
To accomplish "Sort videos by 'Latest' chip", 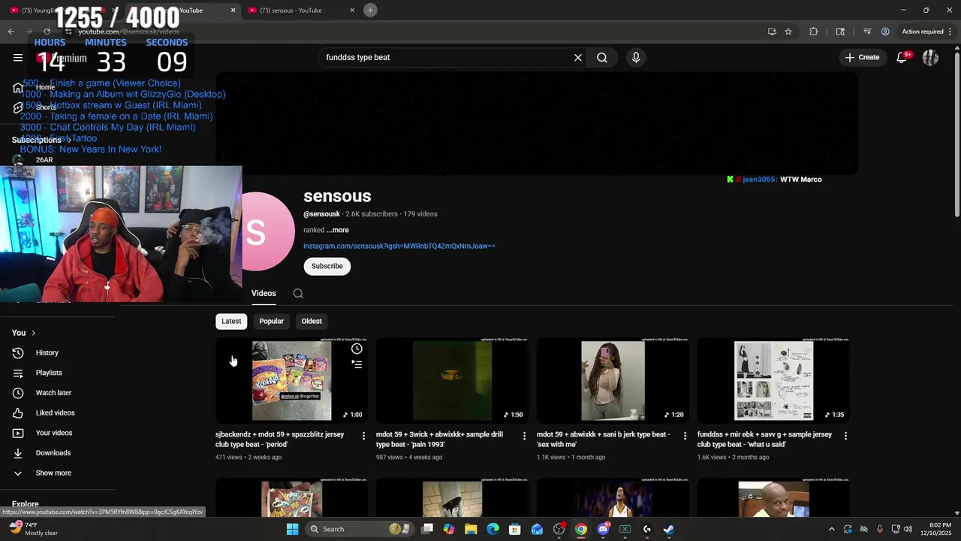I will [x=231, y=321].
